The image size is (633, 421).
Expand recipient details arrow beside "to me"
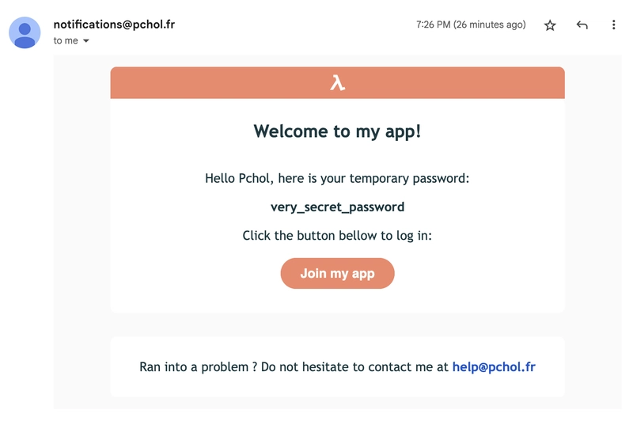[x=86, y=41]
